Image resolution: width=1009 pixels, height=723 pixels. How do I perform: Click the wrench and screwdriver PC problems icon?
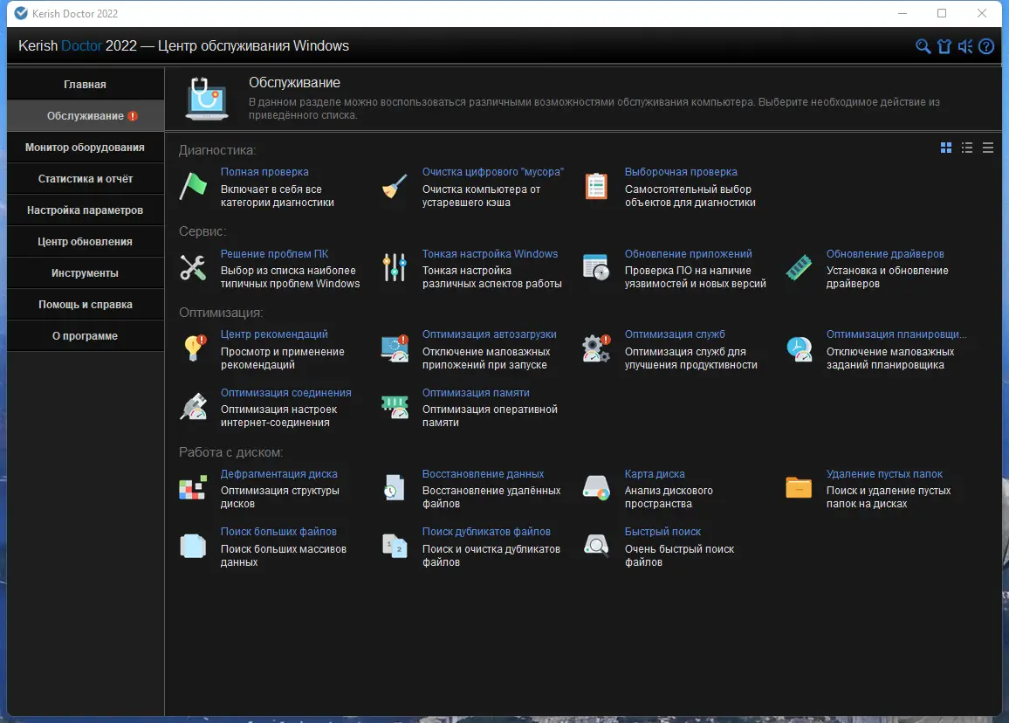(x=193, y=268)
